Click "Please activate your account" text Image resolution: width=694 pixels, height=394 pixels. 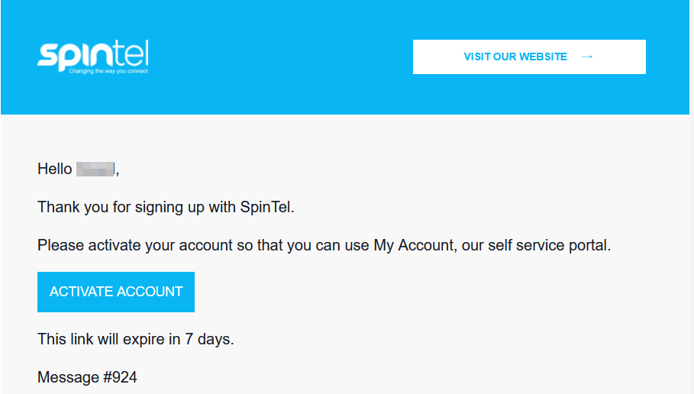(134, 245)
